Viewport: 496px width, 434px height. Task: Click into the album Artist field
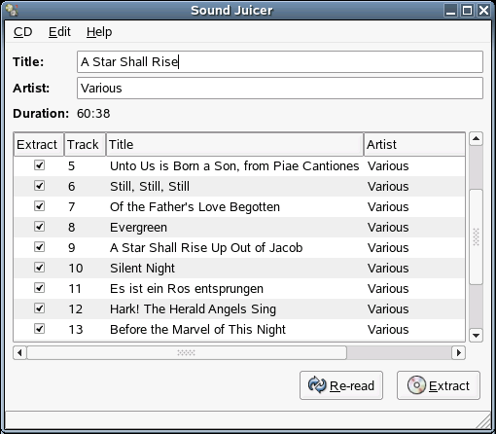[x=280, y=89]
